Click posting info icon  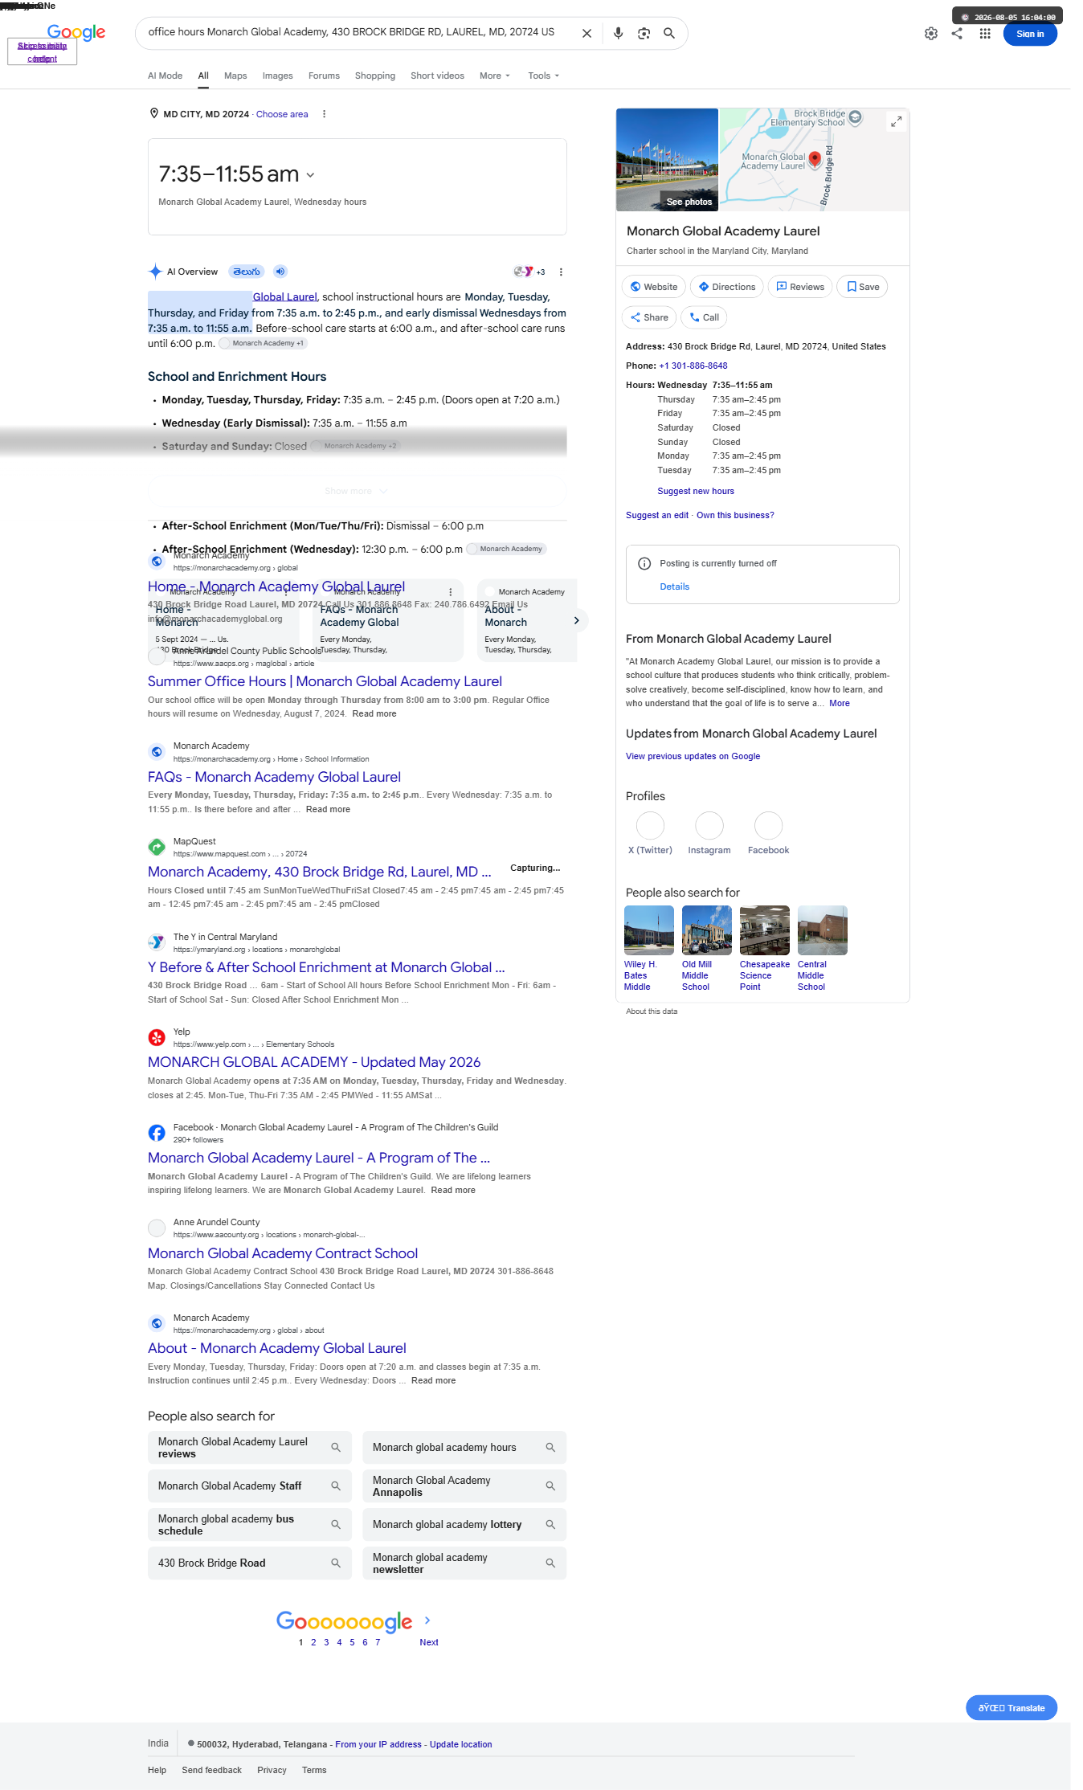coord(644,564)
